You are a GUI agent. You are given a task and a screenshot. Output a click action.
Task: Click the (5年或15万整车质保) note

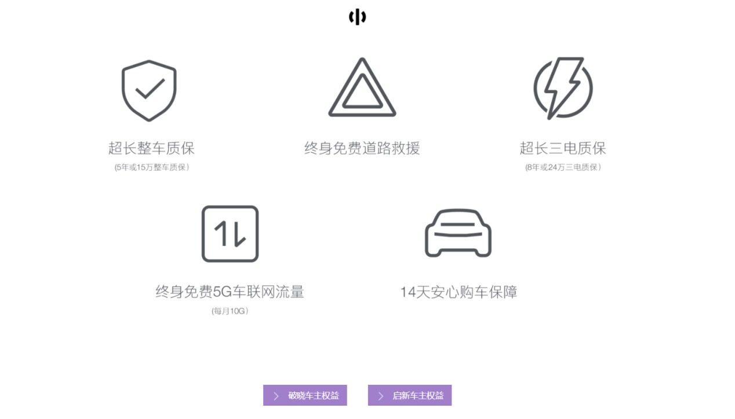tap(152, 167)
